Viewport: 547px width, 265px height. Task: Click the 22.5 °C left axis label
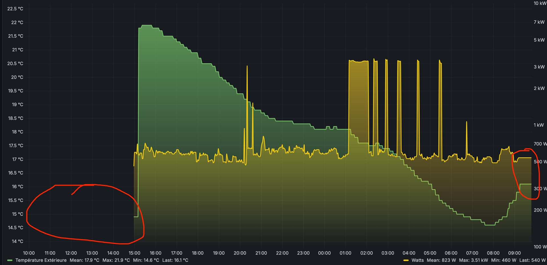pos(15,9)
